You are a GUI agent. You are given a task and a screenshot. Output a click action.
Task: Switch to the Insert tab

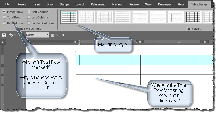(36, 4)
